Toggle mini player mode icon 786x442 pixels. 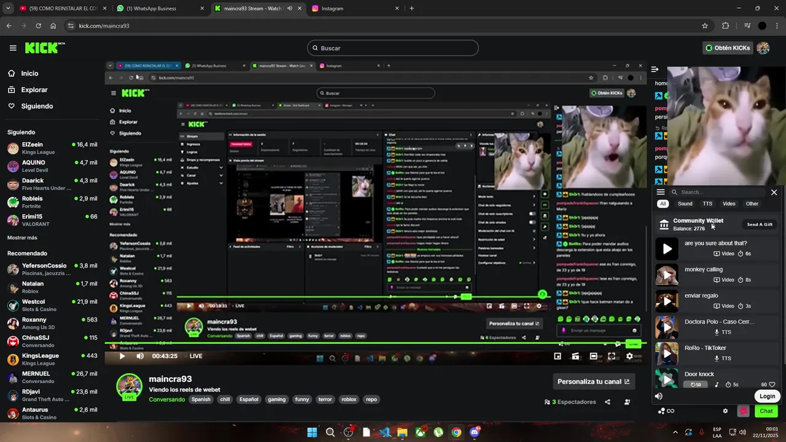point(558,356)
